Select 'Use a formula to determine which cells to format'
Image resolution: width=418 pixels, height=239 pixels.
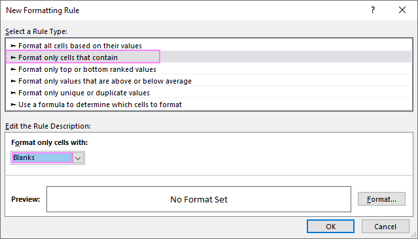coord(209,104)
